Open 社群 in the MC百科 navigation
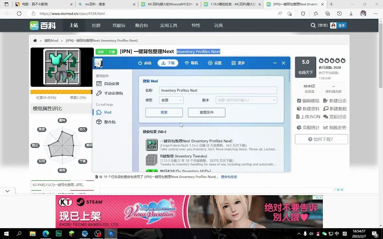Viewport: 383px width, 239px height. [x=96, y=25]
